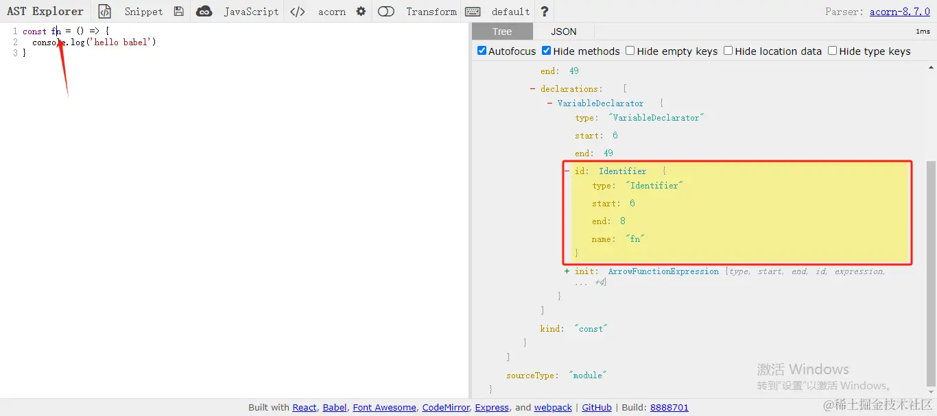Click the Identifier end 8 value

(623, 221)
